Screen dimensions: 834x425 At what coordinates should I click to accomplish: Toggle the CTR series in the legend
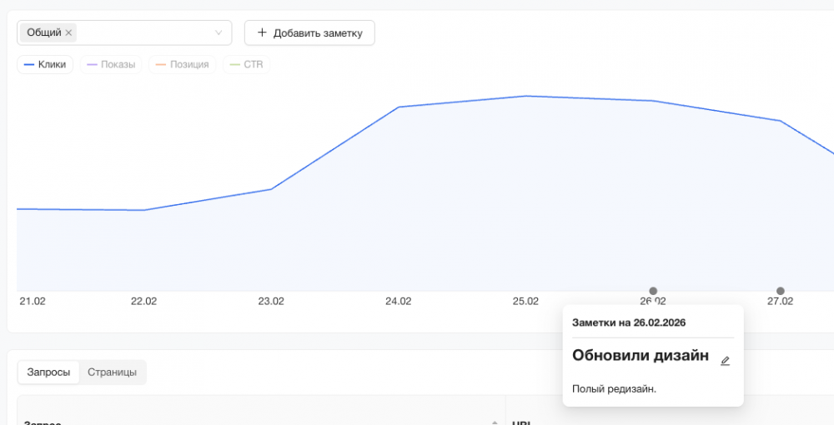(x=246, y=64)
